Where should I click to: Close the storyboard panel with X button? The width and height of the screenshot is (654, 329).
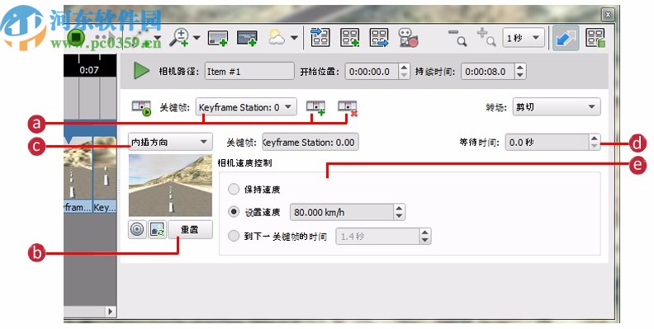(x=608, y=15)
